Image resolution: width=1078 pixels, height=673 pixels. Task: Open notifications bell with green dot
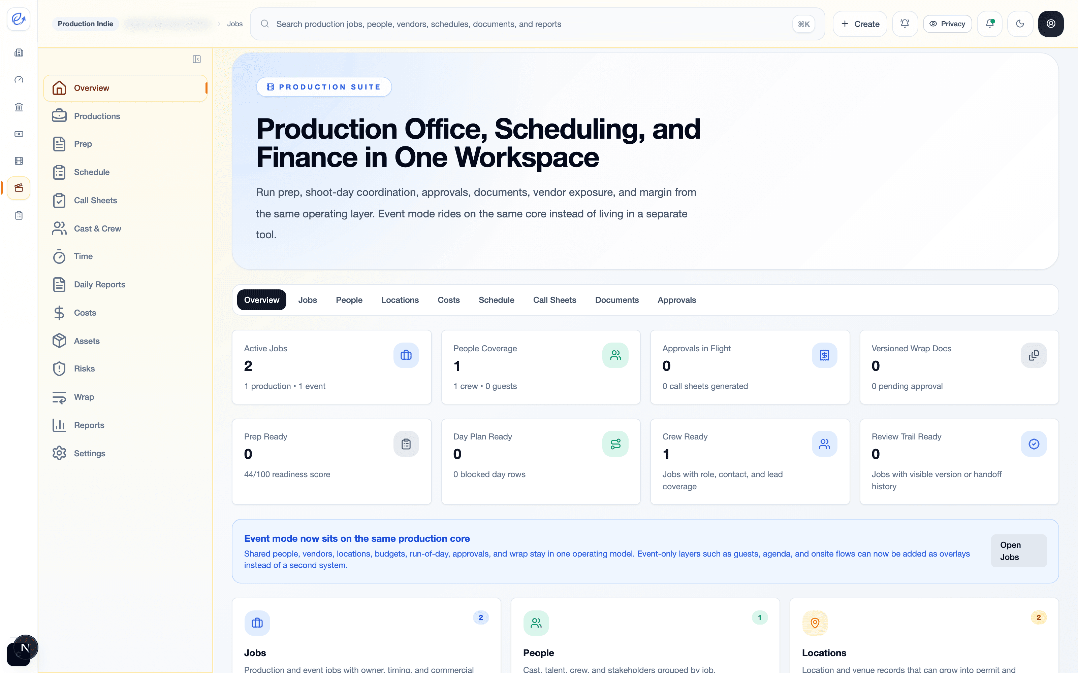989,24
